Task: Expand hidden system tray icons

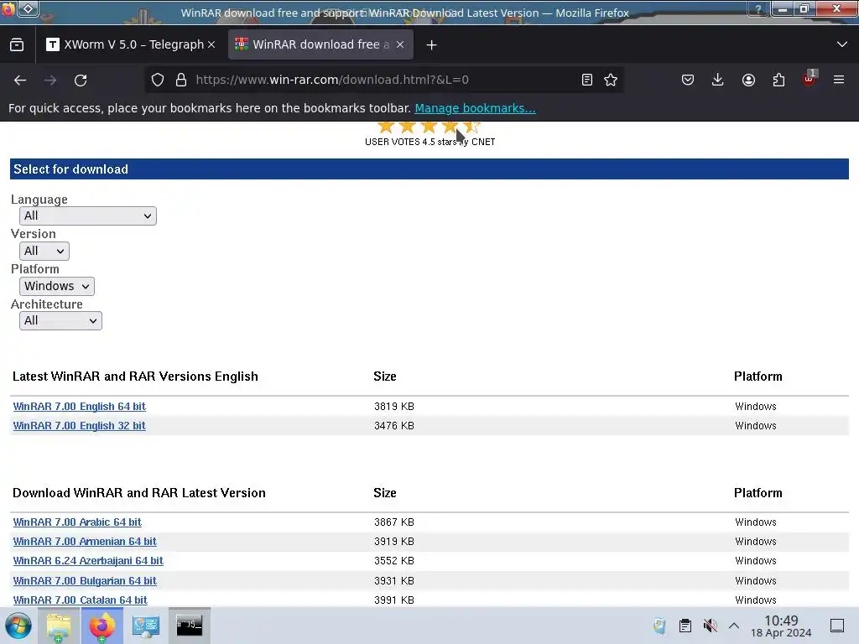Action: [x=734, y=626]
